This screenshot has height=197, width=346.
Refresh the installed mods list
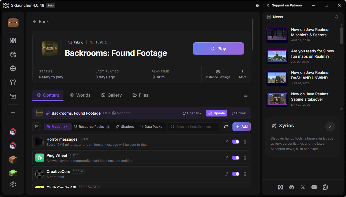[x=226, y=127]
